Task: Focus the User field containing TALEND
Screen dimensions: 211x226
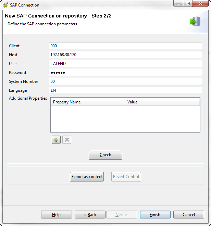Action: point(125,64)
